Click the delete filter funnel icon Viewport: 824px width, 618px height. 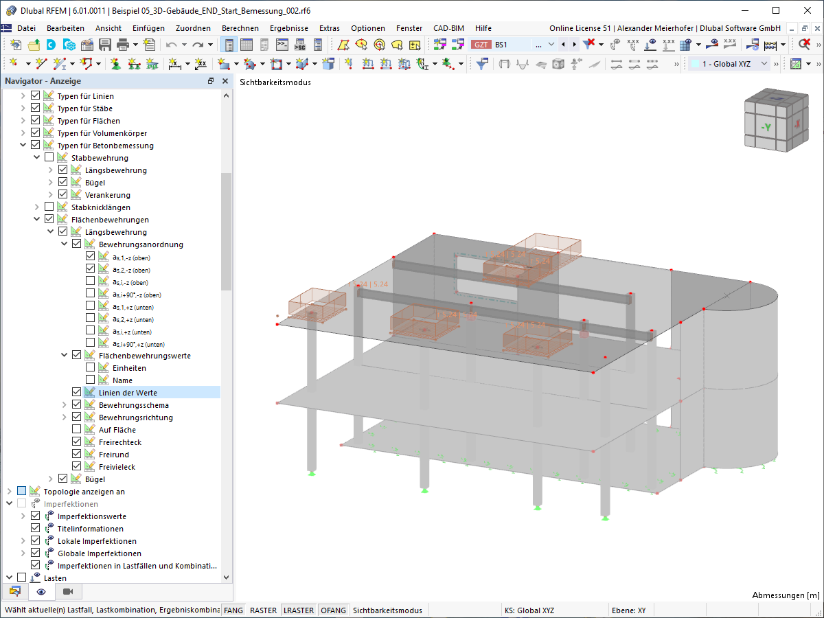(588, 45)
